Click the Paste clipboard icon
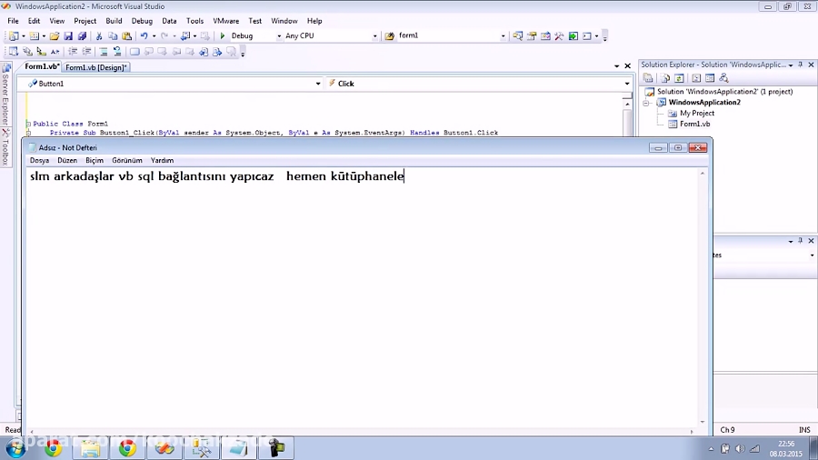The width and height of the screenshot is (818, 460). point(126,36)
